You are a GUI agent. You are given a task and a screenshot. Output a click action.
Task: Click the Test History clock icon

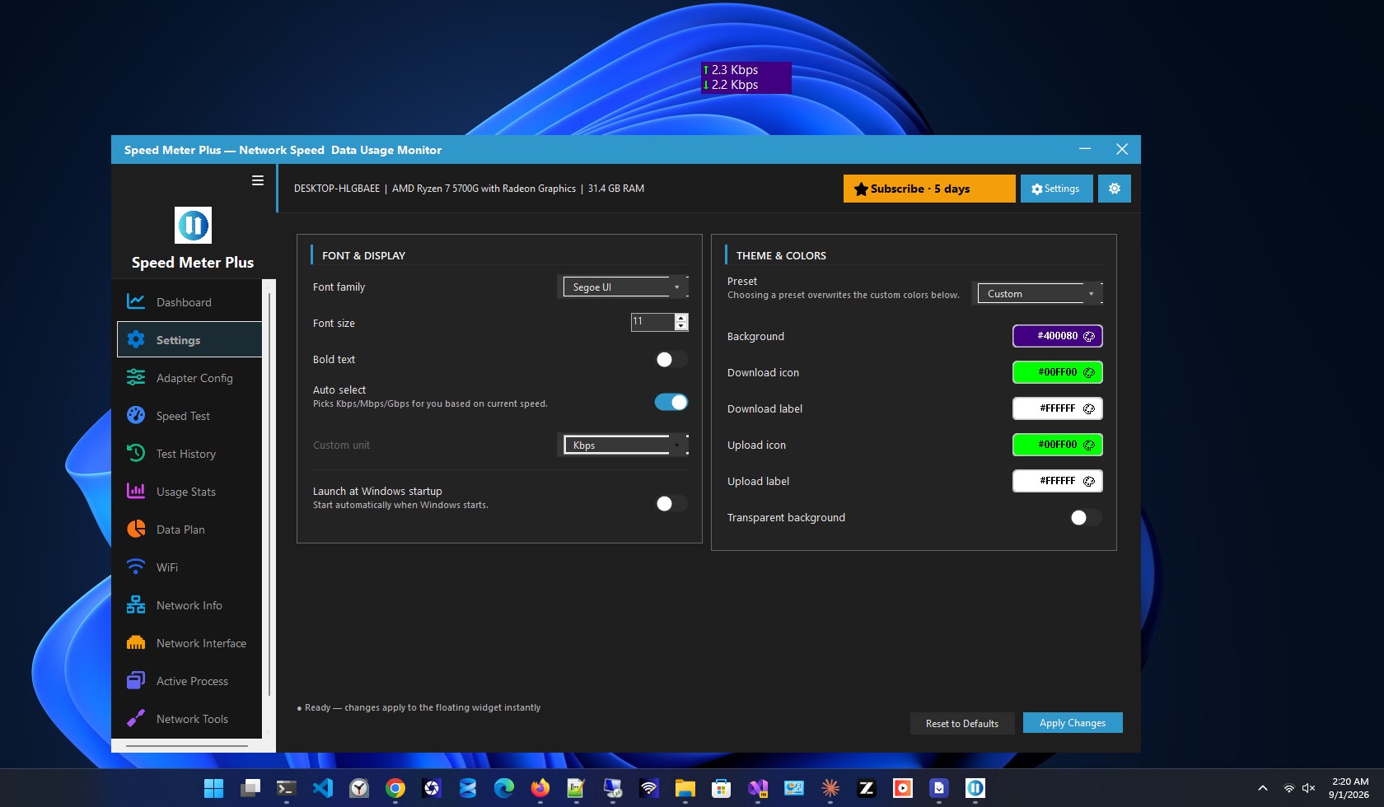(x=136, y=453)
